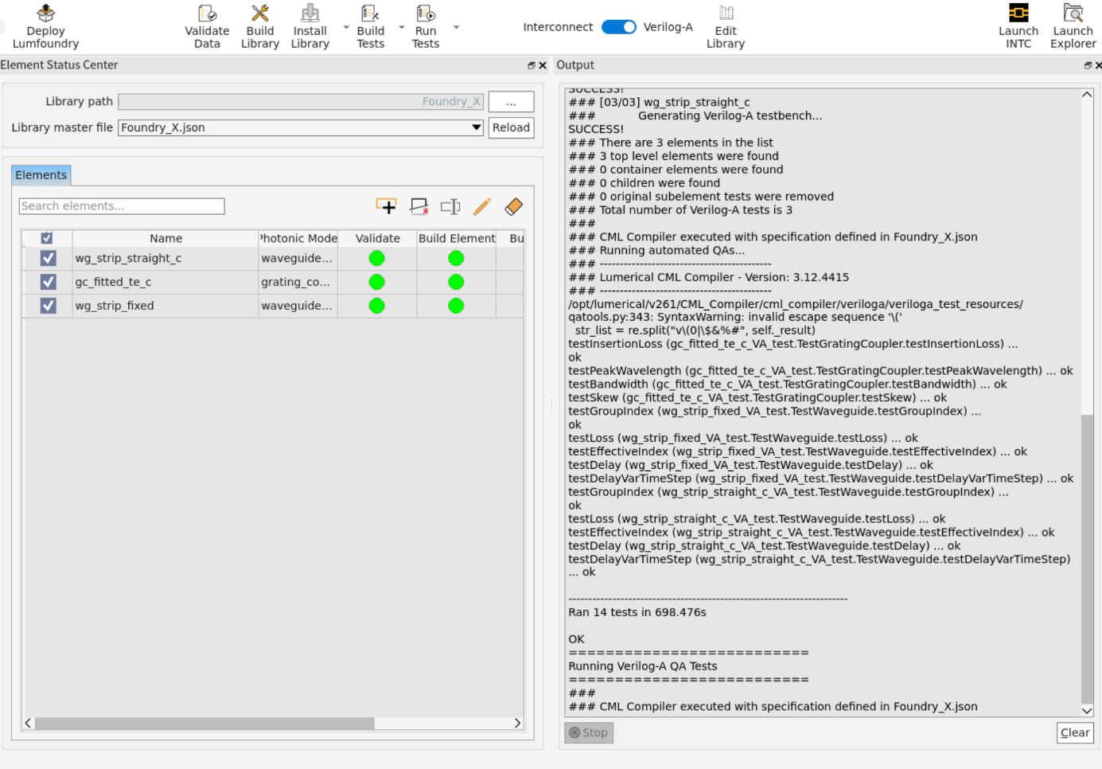Click the Reload button

pos(511,127)
